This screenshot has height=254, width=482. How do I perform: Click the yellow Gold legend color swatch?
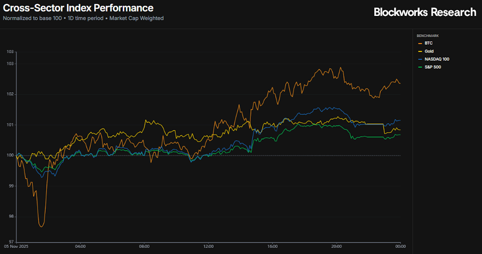[x=420, y=51]
